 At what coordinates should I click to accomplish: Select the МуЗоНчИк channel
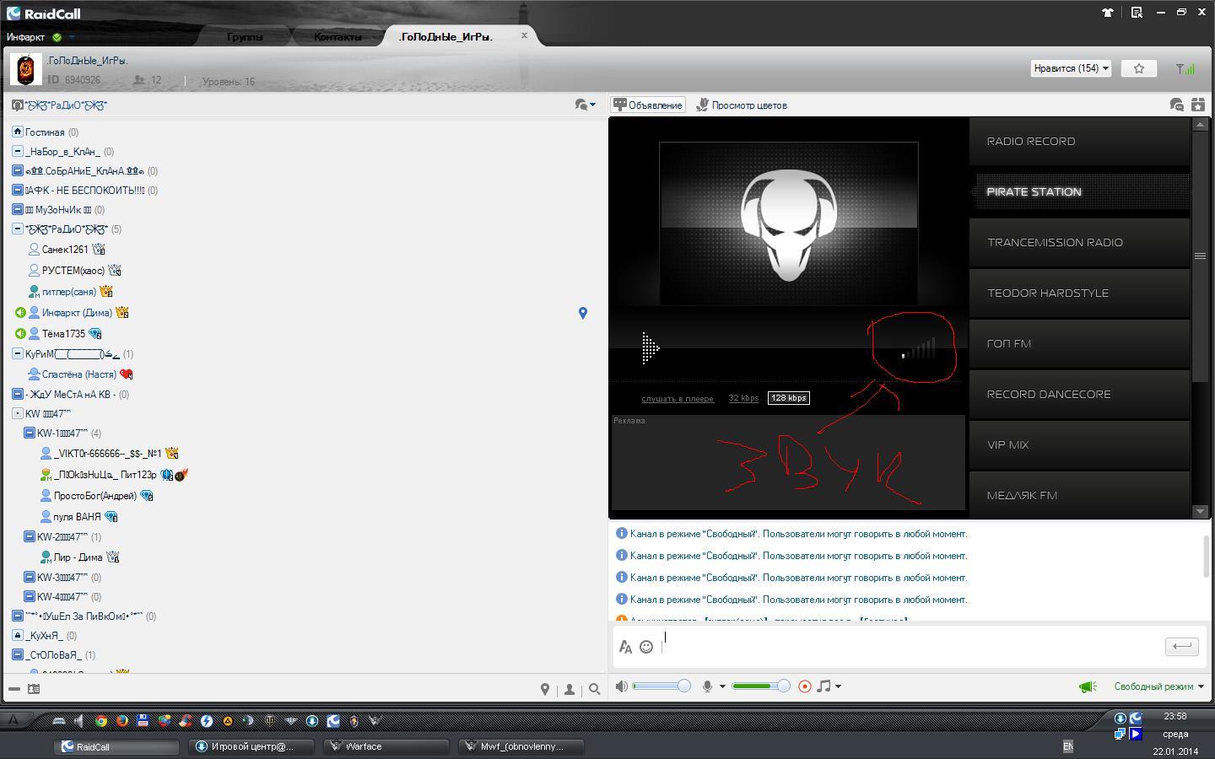click(x=58, y=210)
